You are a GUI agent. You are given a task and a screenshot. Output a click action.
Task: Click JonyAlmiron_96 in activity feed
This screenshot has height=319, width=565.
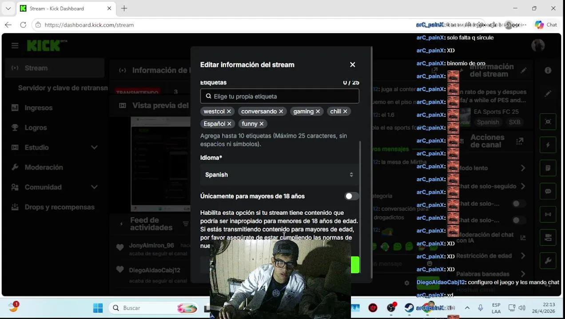(151, 245)
